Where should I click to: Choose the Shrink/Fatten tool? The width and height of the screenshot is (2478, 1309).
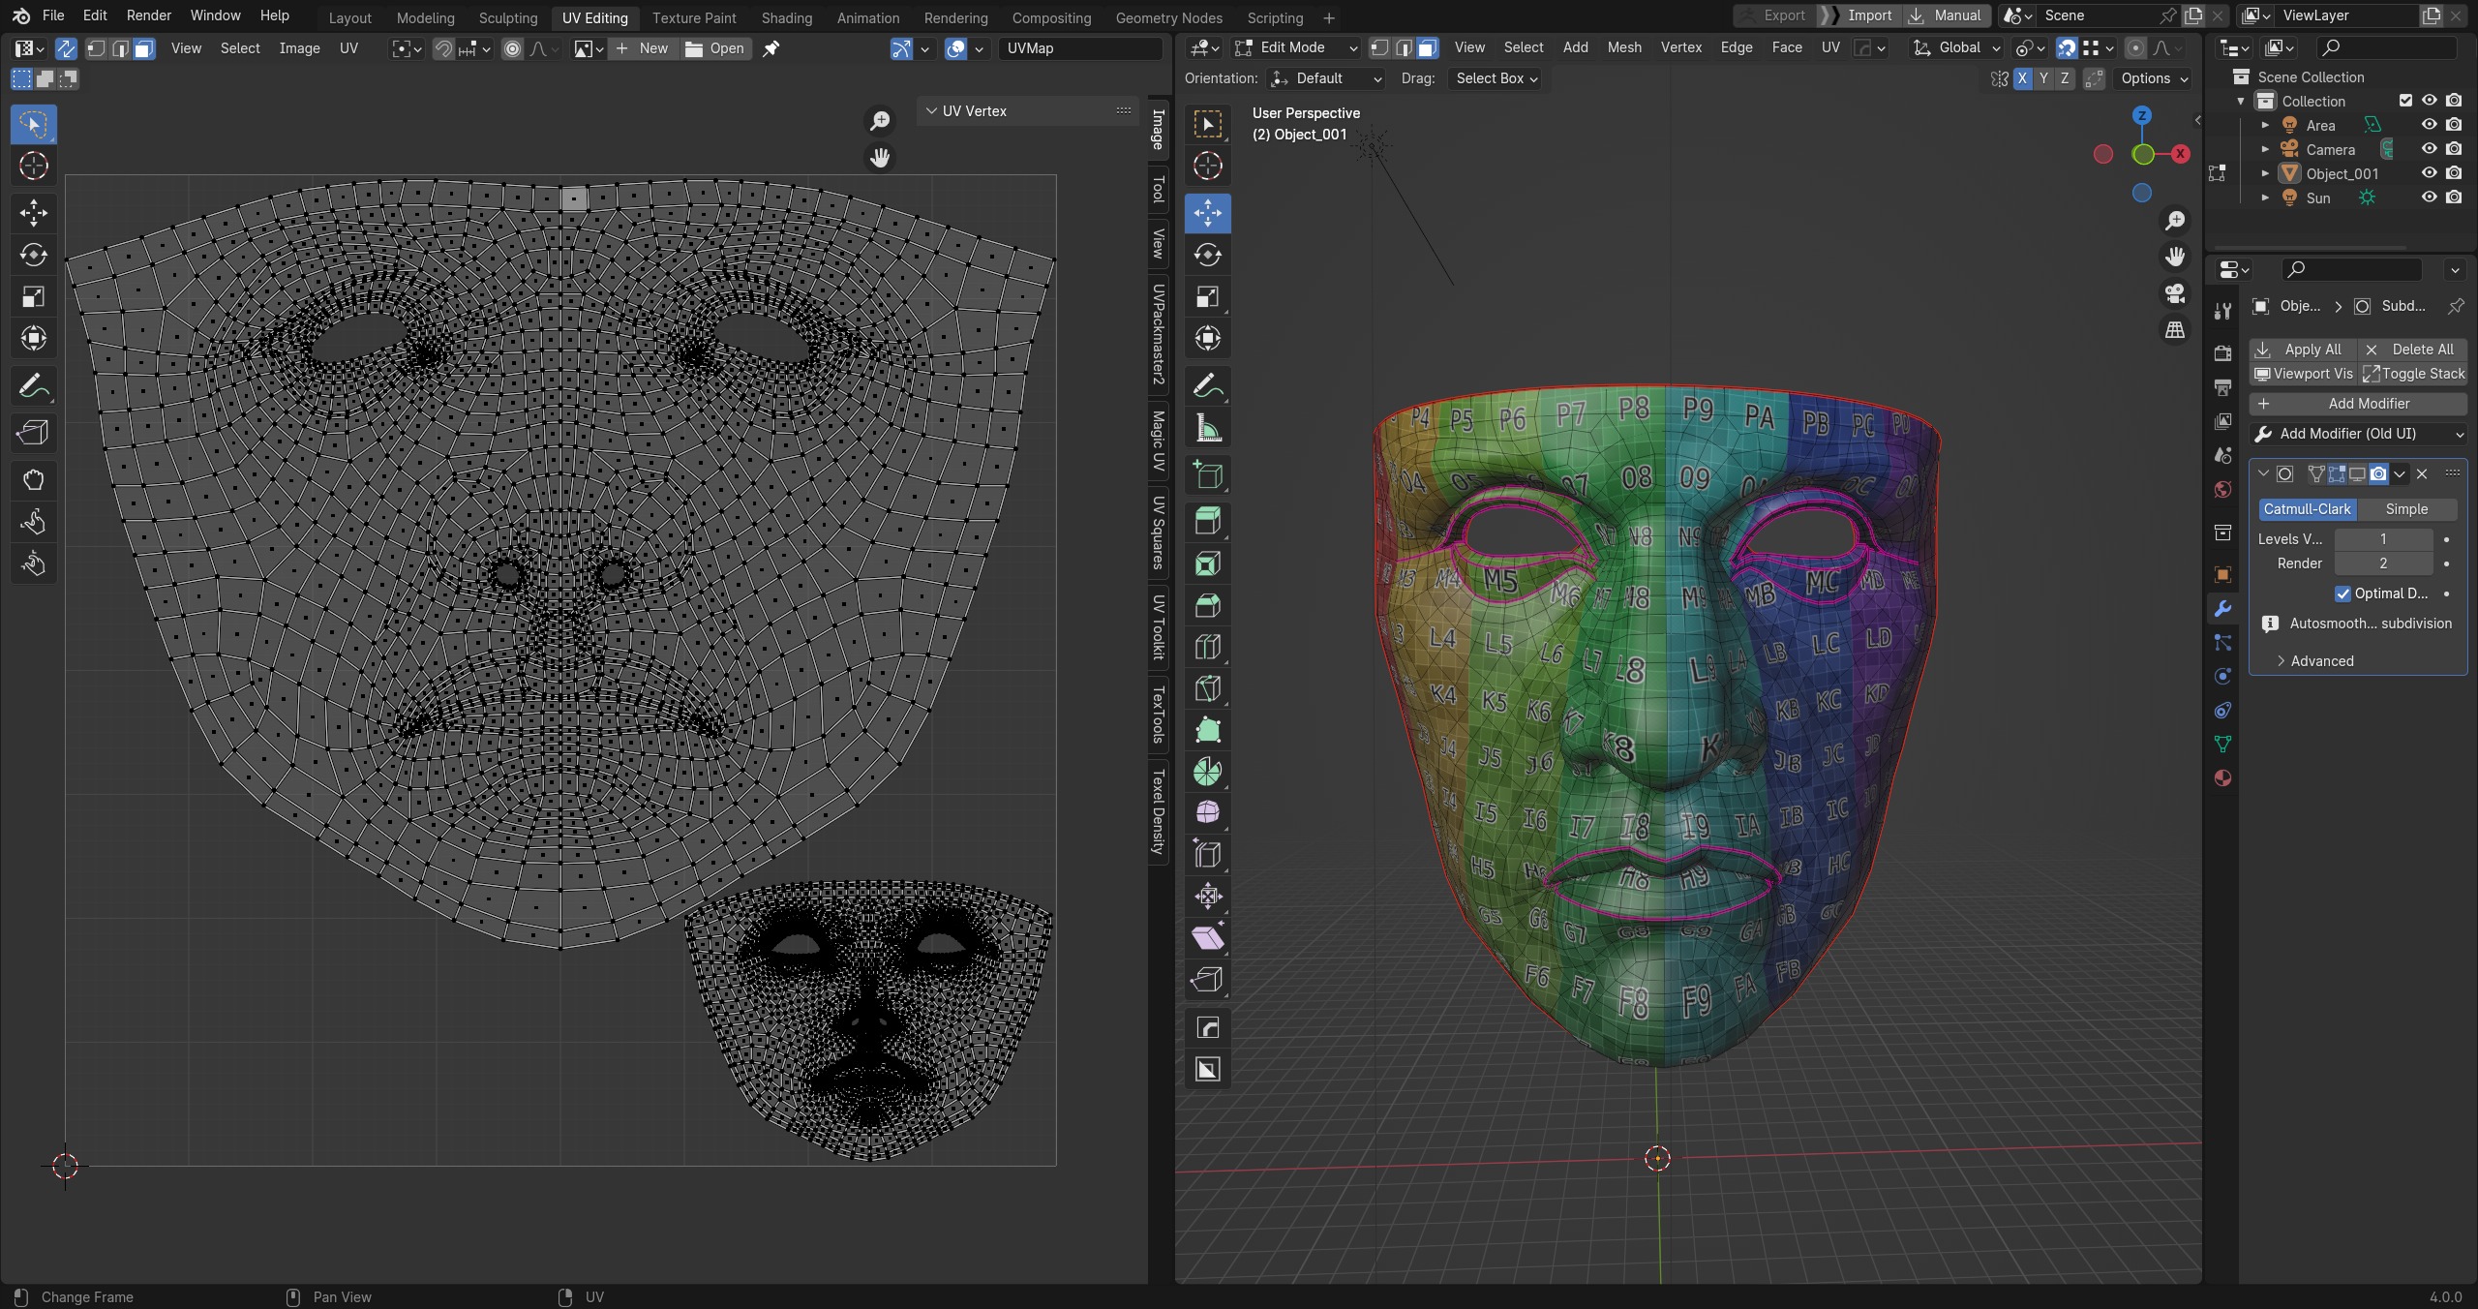(1208, 897)
